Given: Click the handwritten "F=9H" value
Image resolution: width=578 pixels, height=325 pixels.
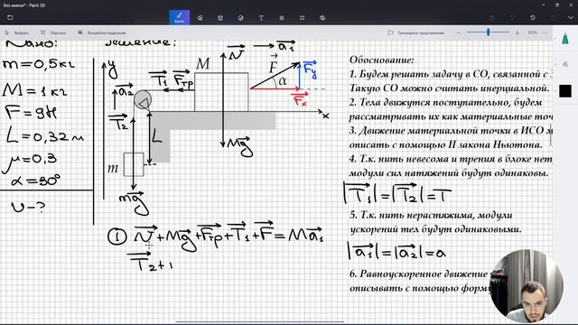Looking at the screenshot, I should pyautogui.click(x=32, y=112).
